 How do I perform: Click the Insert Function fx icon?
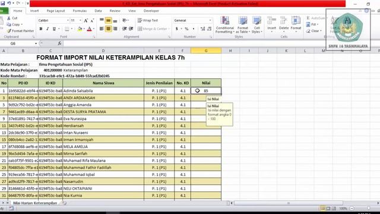[59, 43]
